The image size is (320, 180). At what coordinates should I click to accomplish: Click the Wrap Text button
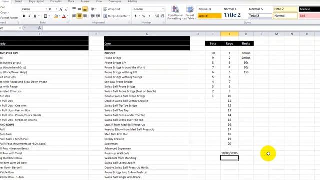click(x=112, y=9)
